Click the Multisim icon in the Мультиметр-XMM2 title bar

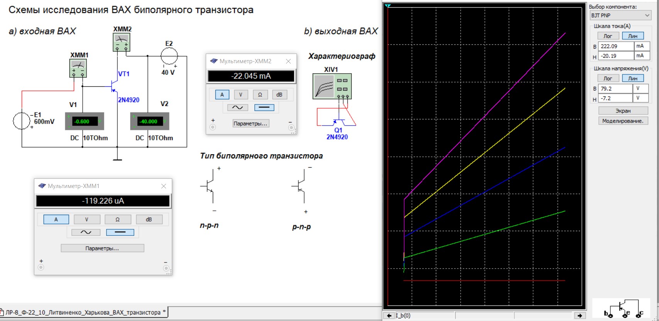click(x=214, y=61)
